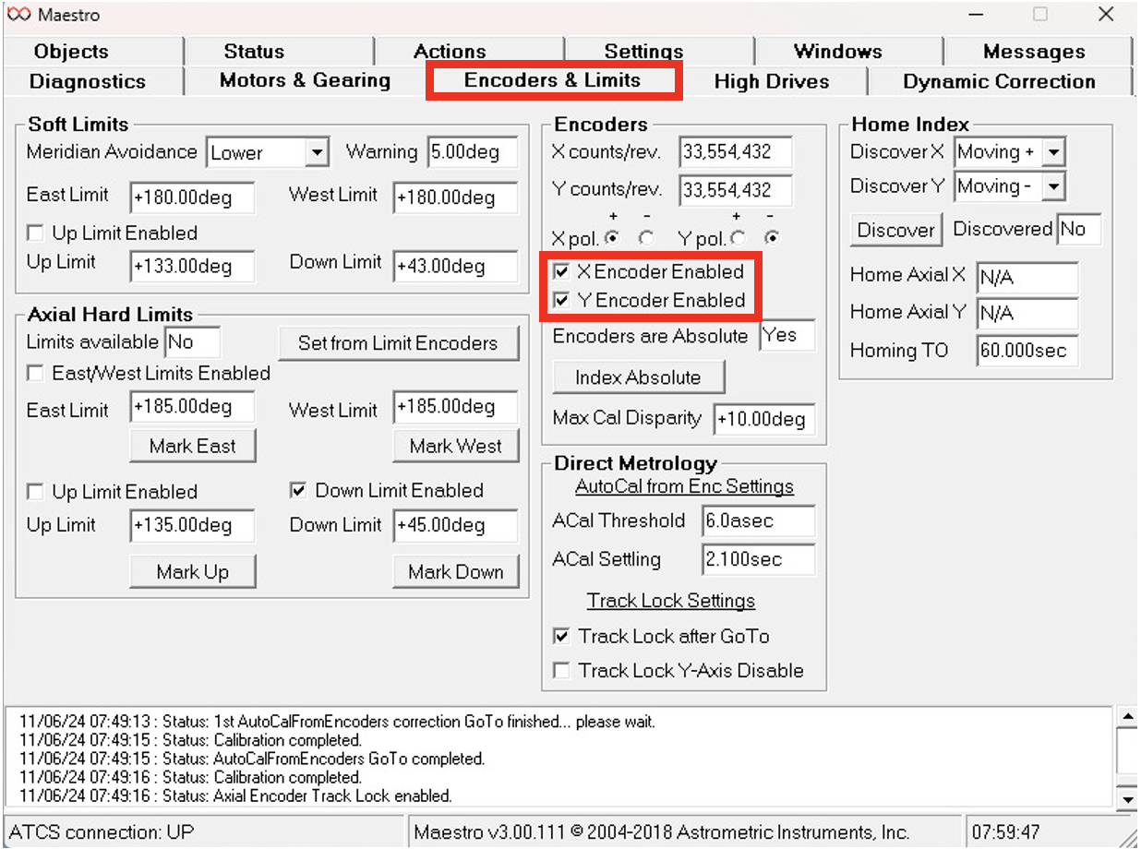Expand the Discover X direction dropdown
Viewport: 1141px width, 849px height.
coord(1053,152)
